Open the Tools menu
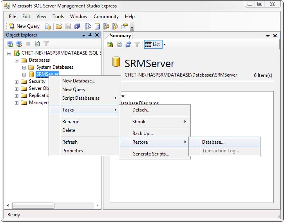Viewport: 284px width, 223px height. [58, 16]
